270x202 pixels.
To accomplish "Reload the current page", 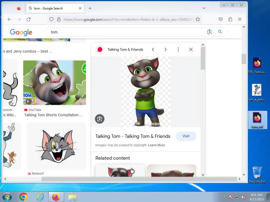I will [28, 19].
